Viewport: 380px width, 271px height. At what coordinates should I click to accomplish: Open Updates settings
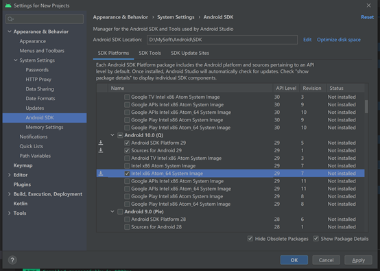(x=35, y=108)
